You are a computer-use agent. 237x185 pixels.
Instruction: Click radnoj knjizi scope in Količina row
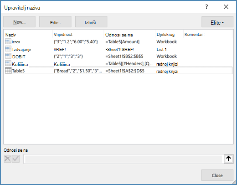[167, 64]
